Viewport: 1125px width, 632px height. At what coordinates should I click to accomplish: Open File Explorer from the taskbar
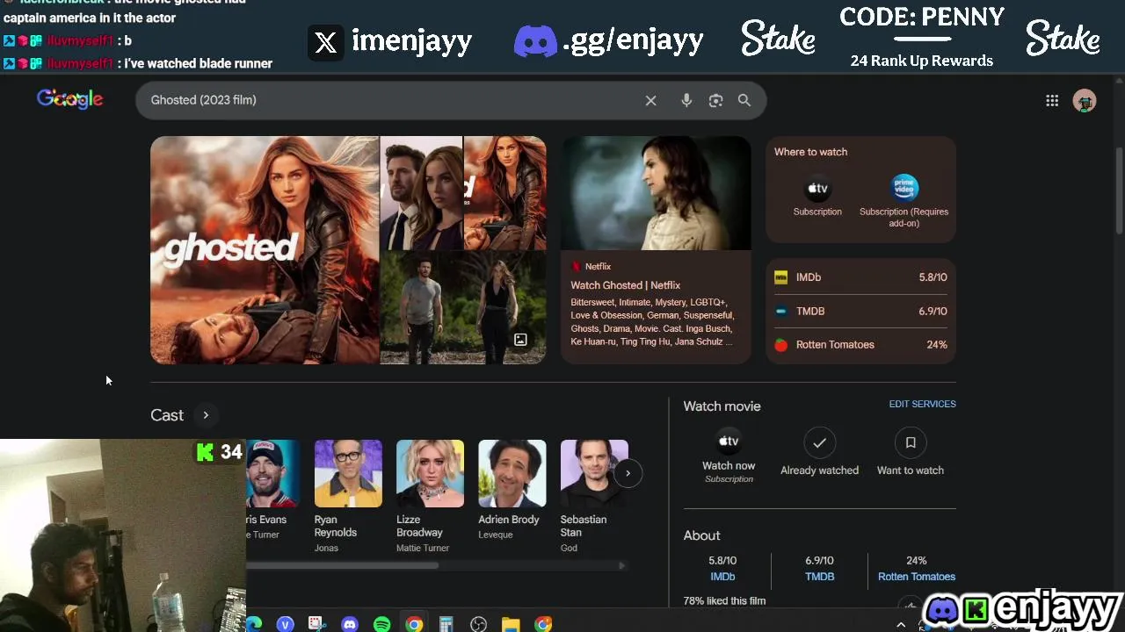tap(511, 624)
